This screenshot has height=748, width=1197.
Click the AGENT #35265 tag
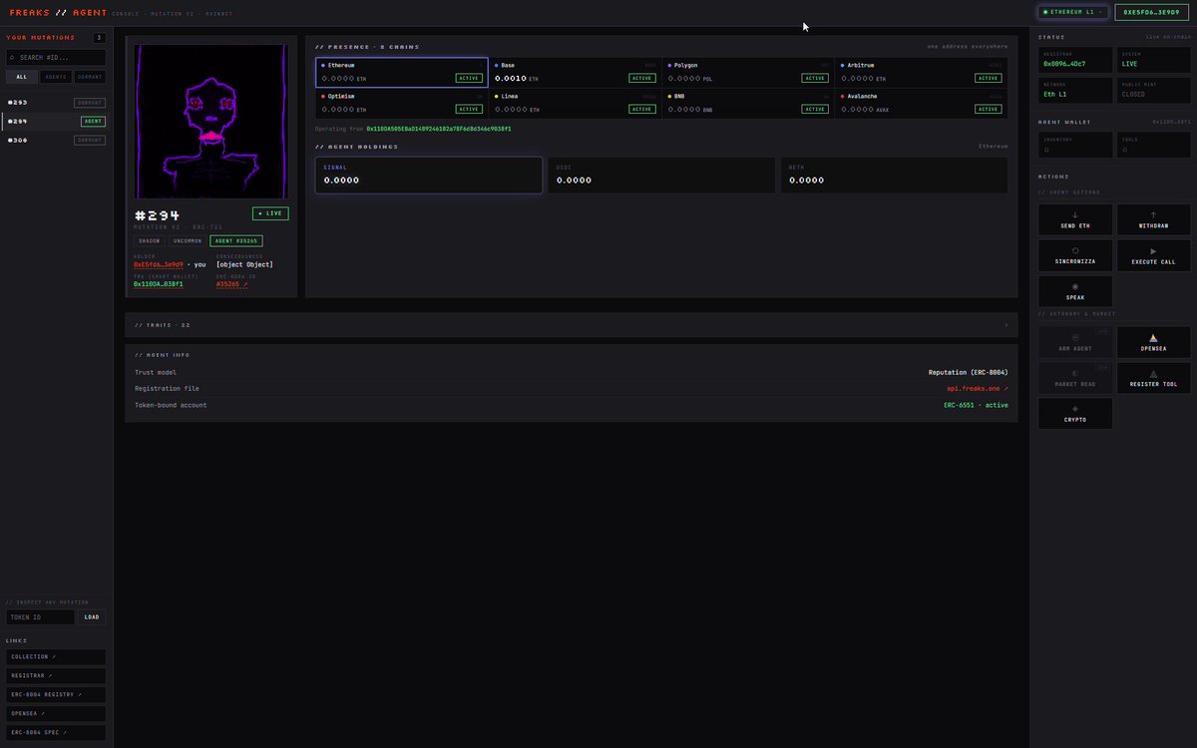click(x=236, y=240)
